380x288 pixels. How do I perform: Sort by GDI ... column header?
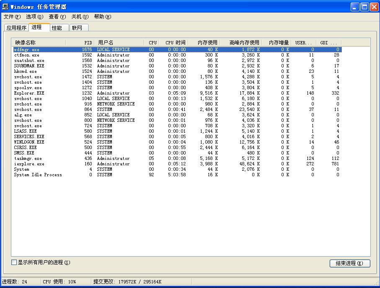pos(328,43)
